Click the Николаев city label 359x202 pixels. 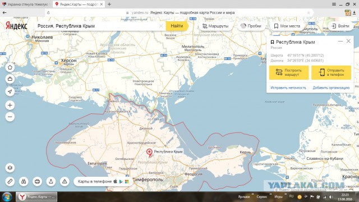42,37
